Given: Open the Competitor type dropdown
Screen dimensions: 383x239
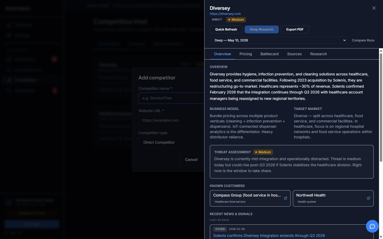Looking at the screenshot, I should 171,142.
